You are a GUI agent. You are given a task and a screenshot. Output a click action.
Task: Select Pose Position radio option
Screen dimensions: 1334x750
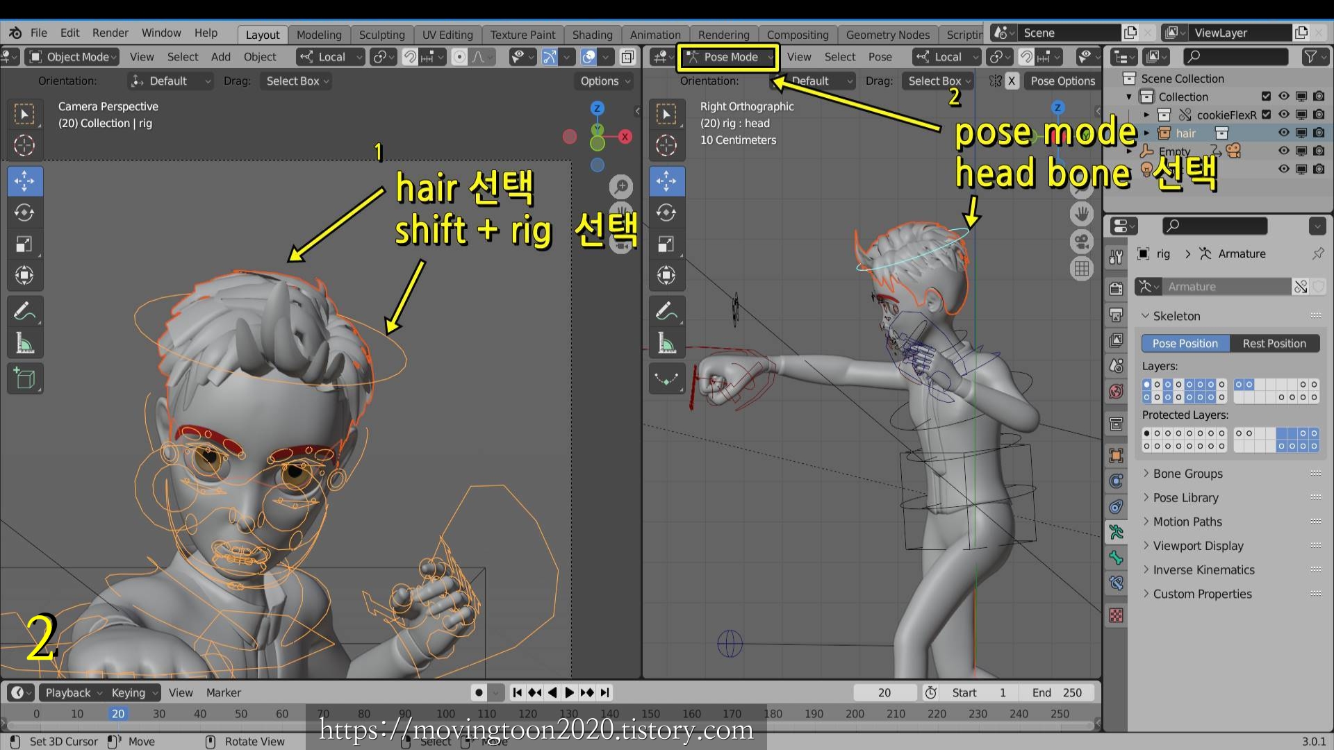pos(1185,343)
